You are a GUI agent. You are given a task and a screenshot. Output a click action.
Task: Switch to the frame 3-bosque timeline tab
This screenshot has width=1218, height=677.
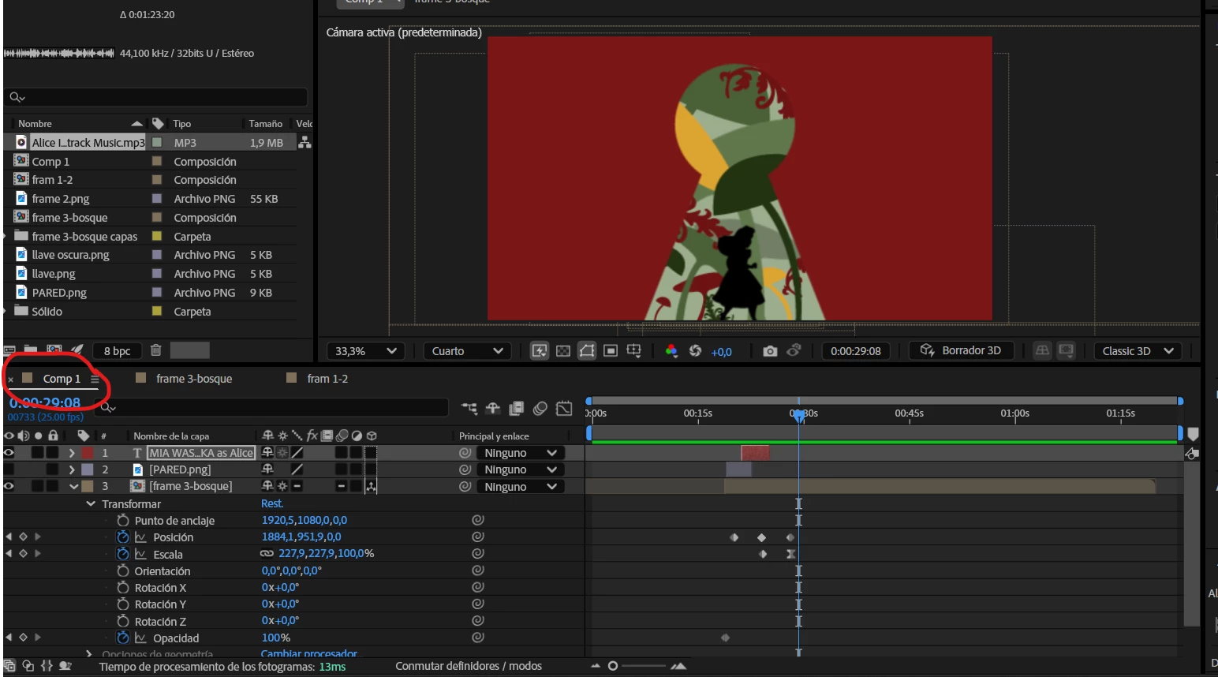point(194,379)
